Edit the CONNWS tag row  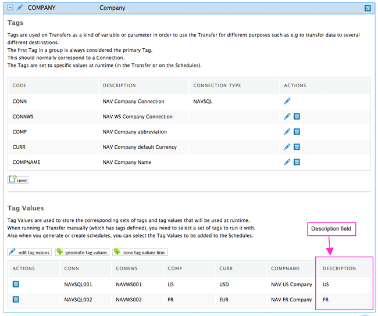coord(287,117)
